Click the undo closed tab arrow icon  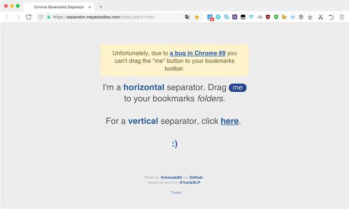pos(331,17)
